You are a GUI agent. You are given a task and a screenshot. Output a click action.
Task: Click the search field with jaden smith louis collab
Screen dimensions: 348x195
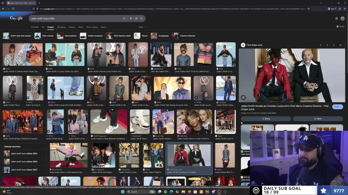(76, 18)
